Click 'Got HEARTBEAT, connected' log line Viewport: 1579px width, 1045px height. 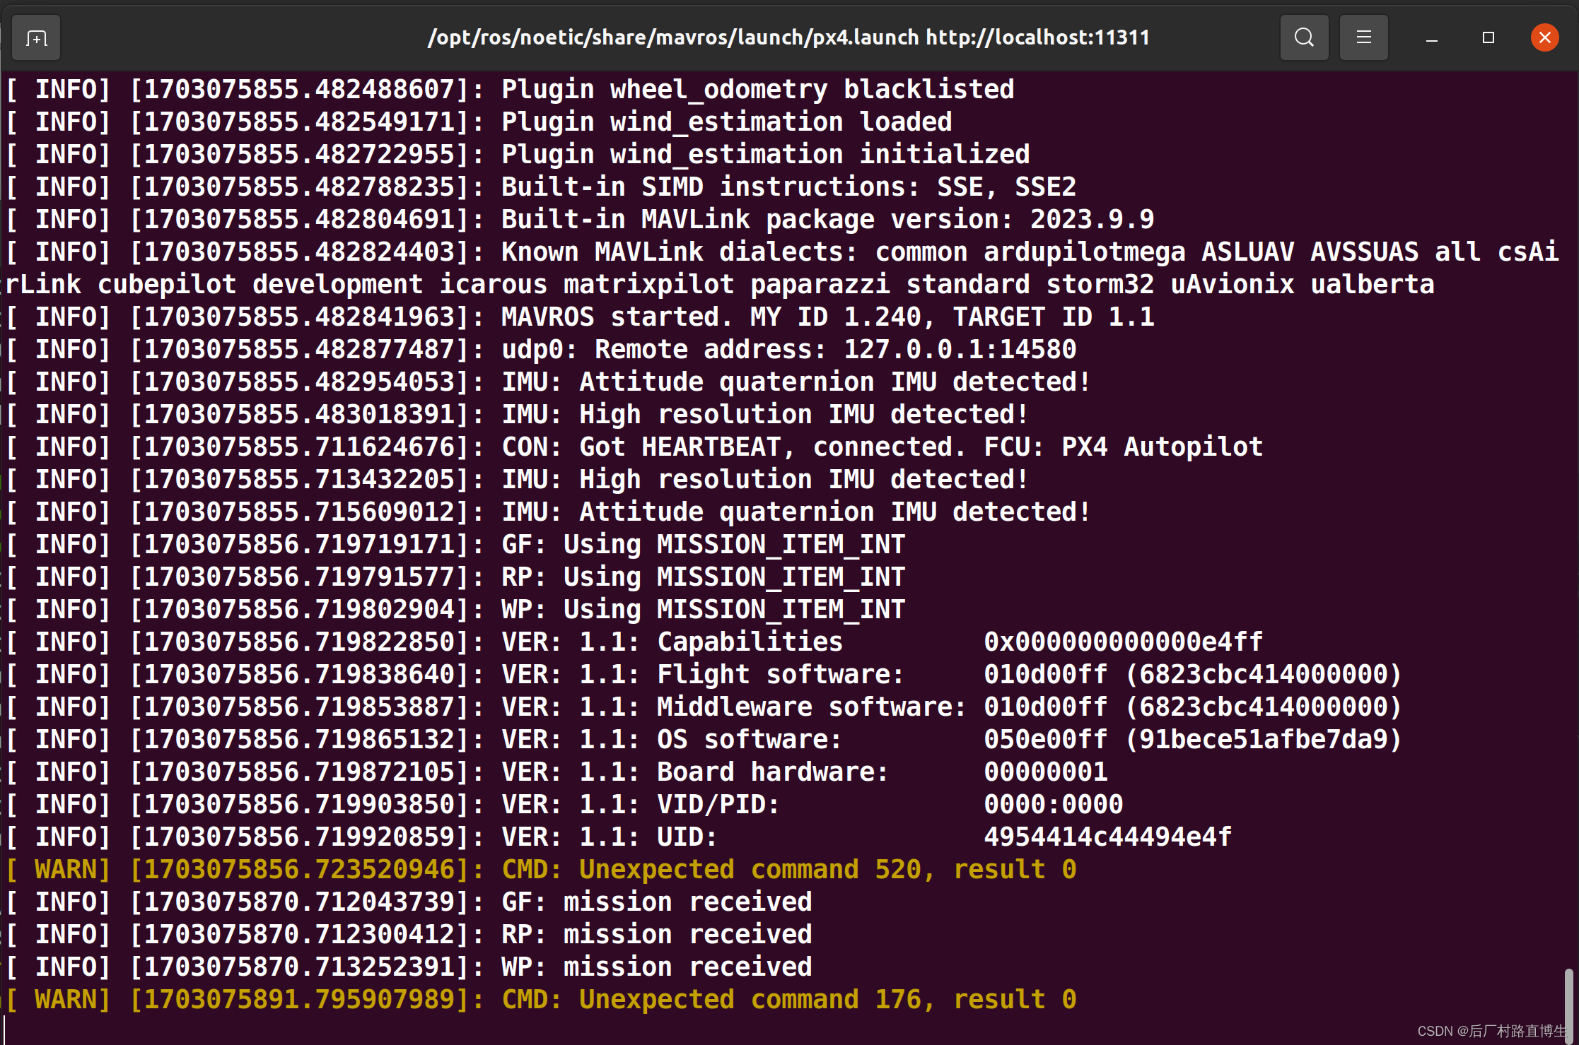634,447
